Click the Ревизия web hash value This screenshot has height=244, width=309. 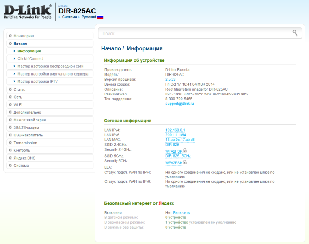[x=207, y=94]
